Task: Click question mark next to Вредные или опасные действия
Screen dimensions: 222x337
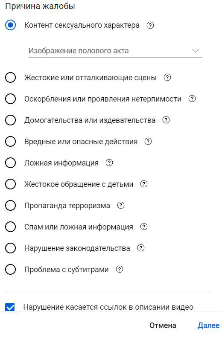Action: (148, 142)
